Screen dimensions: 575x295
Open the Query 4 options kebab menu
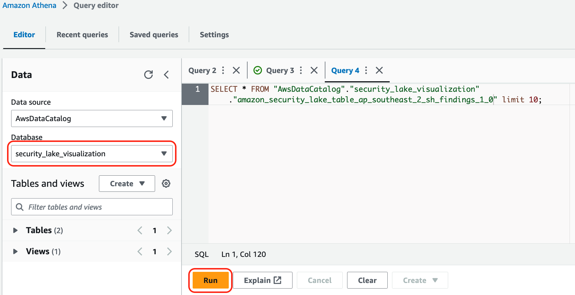[x=366, y=70]
